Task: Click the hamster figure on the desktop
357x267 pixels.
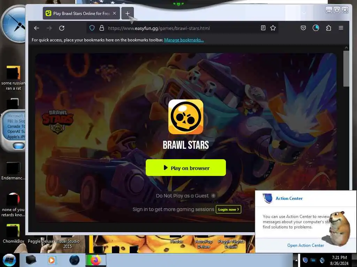Action: click(339, 228)
